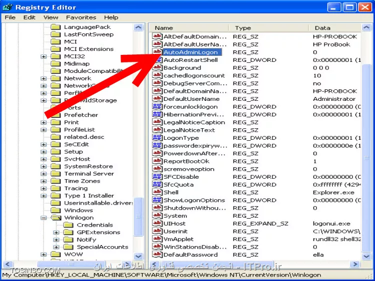
Task: Expand the WOW registry key
Action: pos(43,255)
